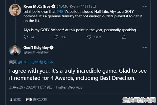Like Ryan McCaffrey's tweet with the heart icon
Screen dimensions: 157x105
pyautogui.click(x=89, y=37)
